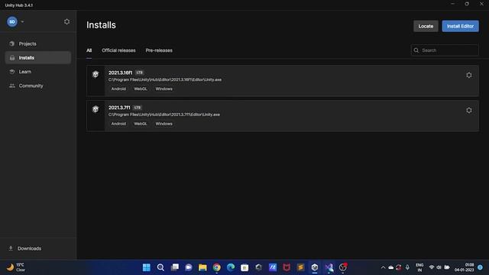Open taskbar Search

pos(160,267)
